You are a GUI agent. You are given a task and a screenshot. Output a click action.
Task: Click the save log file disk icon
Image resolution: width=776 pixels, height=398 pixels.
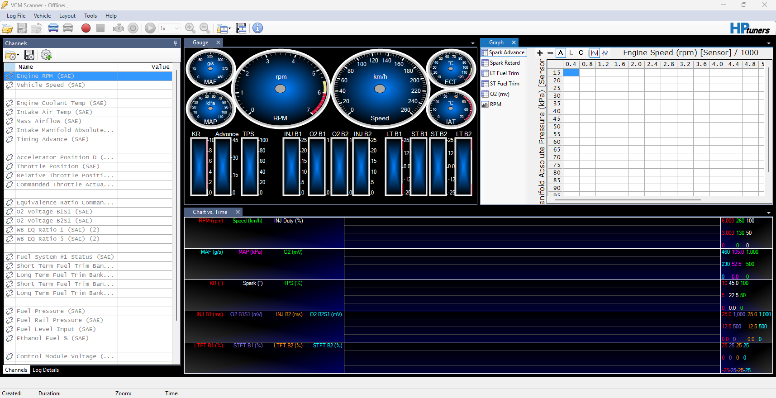(x=22, y=28)
